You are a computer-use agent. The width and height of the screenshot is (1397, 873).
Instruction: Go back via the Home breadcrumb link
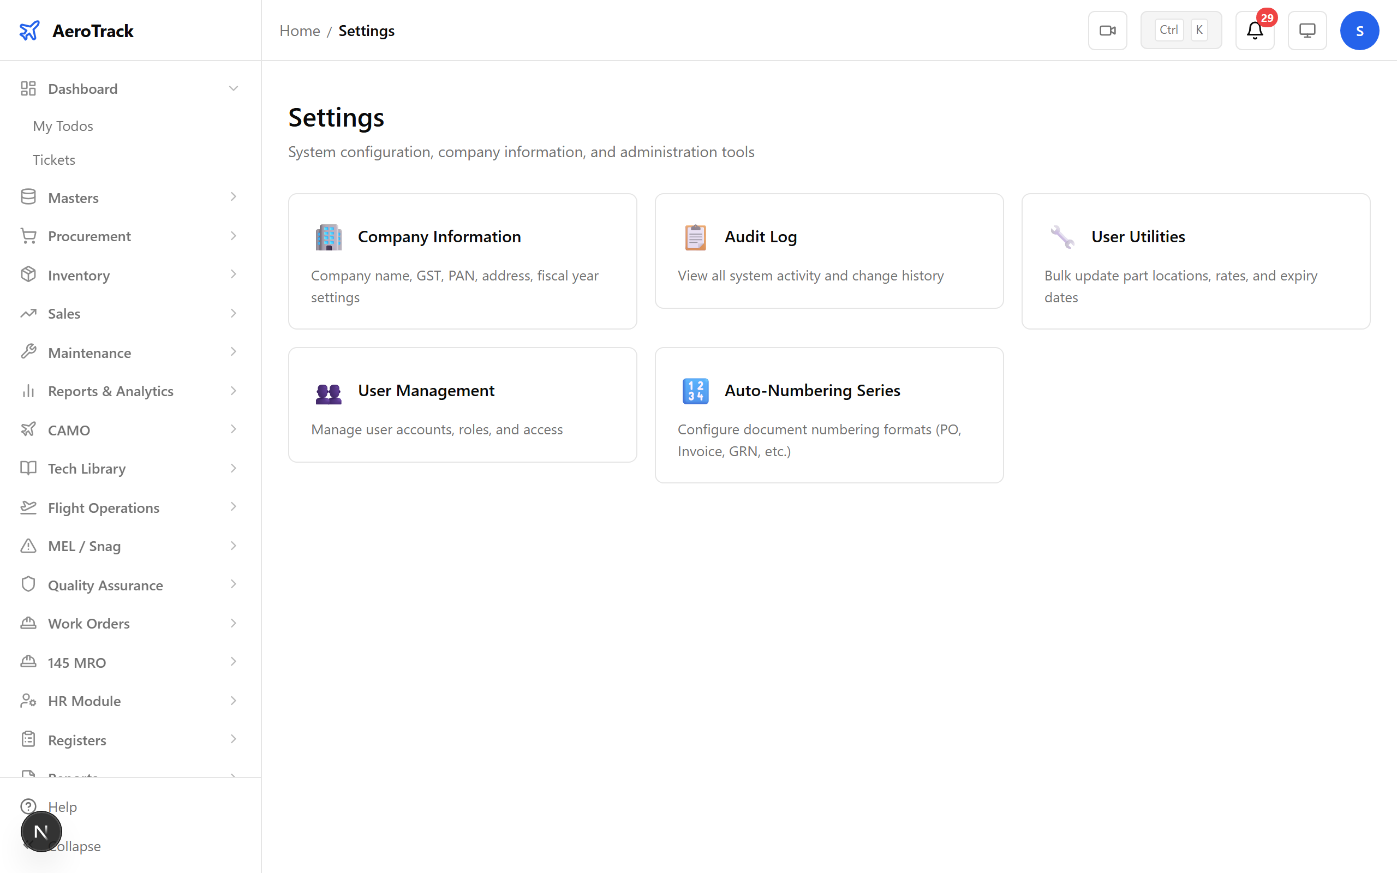(x=300, y=31)
